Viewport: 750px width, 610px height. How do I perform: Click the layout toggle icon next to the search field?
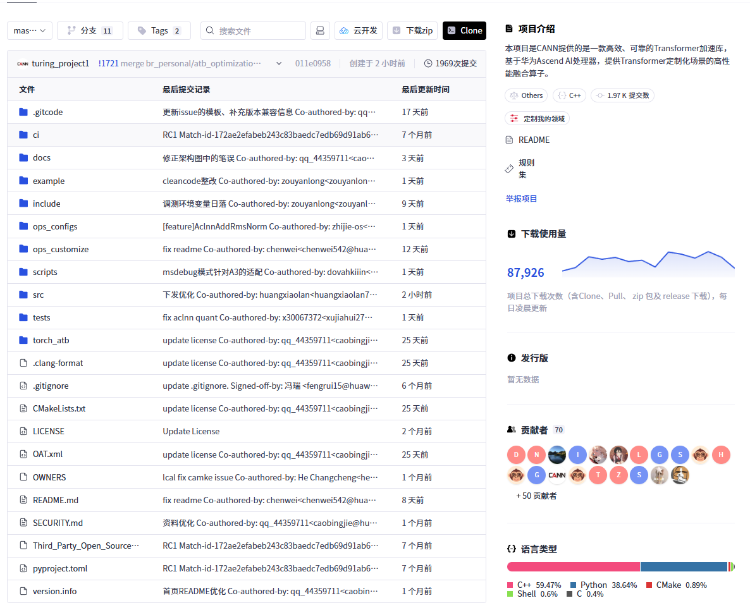(320, 30)
